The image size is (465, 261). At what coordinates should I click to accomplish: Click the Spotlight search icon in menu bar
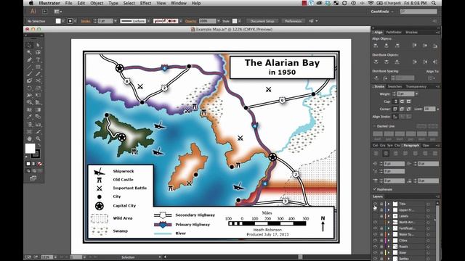coord(434,3)
